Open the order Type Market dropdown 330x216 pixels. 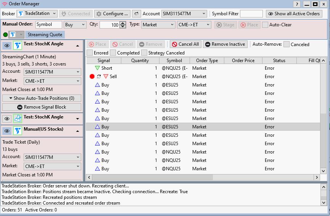coord(158,25)
